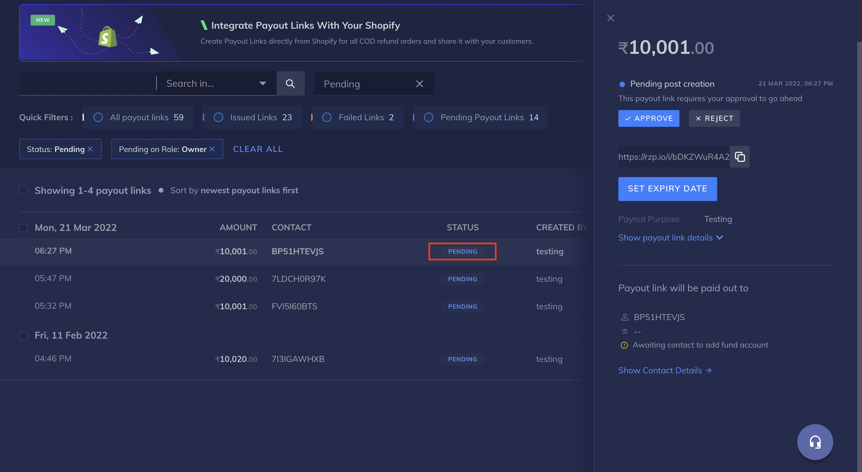Viewport: 862px width, 472px height.
Task: Click contact 7I3IGAWHXB
Action: [x=298, y=359]
